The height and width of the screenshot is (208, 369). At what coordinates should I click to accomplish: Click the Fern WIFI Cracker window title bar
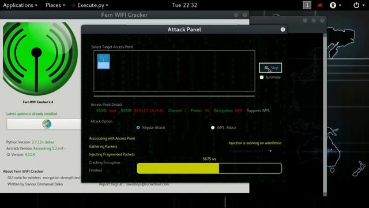click(x=125, y=15)
